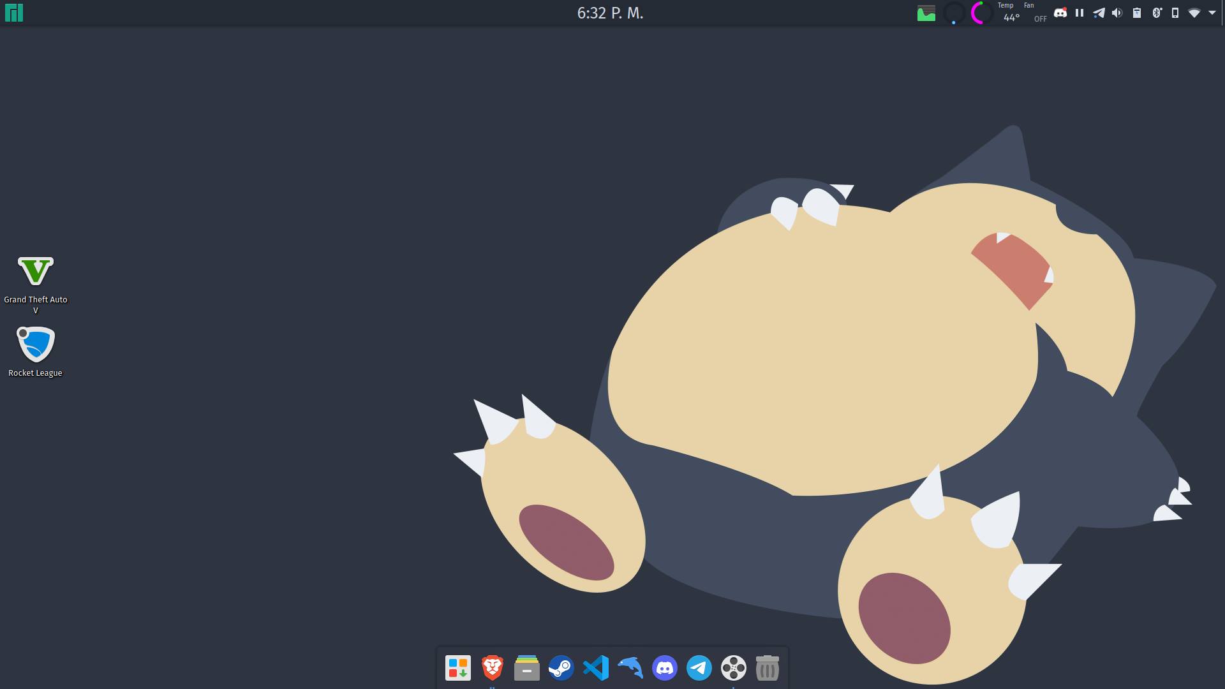Open Telegram from the dock
1225x689 pixels.
click(699, 668)
